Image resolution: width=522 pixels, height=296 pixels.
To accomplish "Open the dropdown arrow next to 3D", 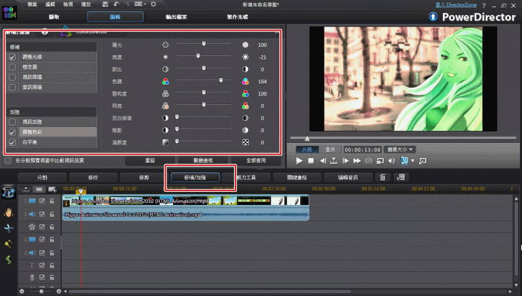I will tap(413, 161).
